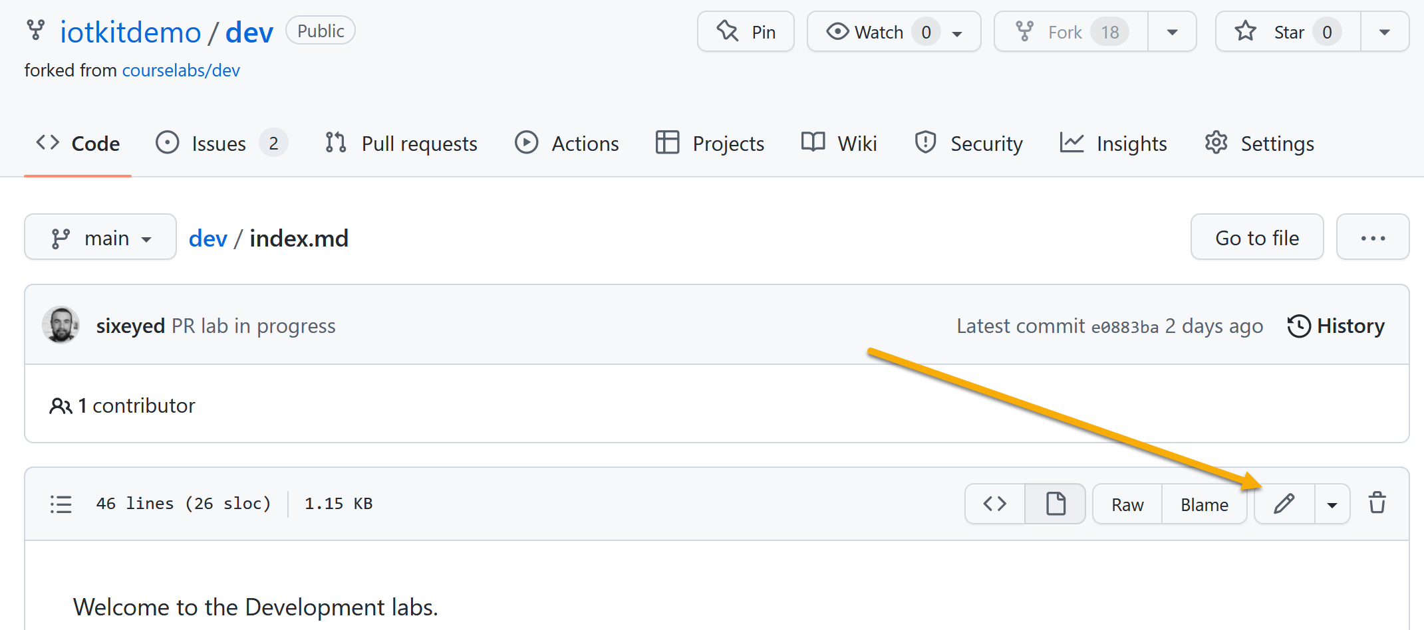The height and width of the screenshot is (630, 1424).
Task: Switch to rendered file view icon
Action: [x=1056, y=504]
